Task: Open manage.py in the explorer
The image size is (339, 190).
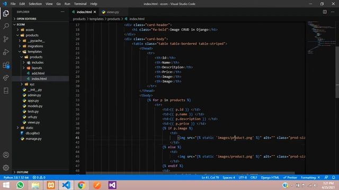Action: pos(33,139)
